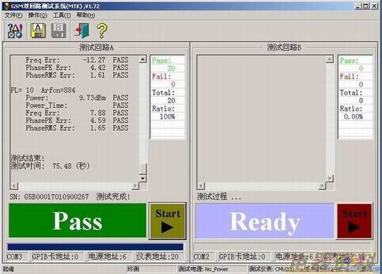Click the right arrow of loop A horizontal scrollbar
This screenshot has width=382, height=274.
135,186
